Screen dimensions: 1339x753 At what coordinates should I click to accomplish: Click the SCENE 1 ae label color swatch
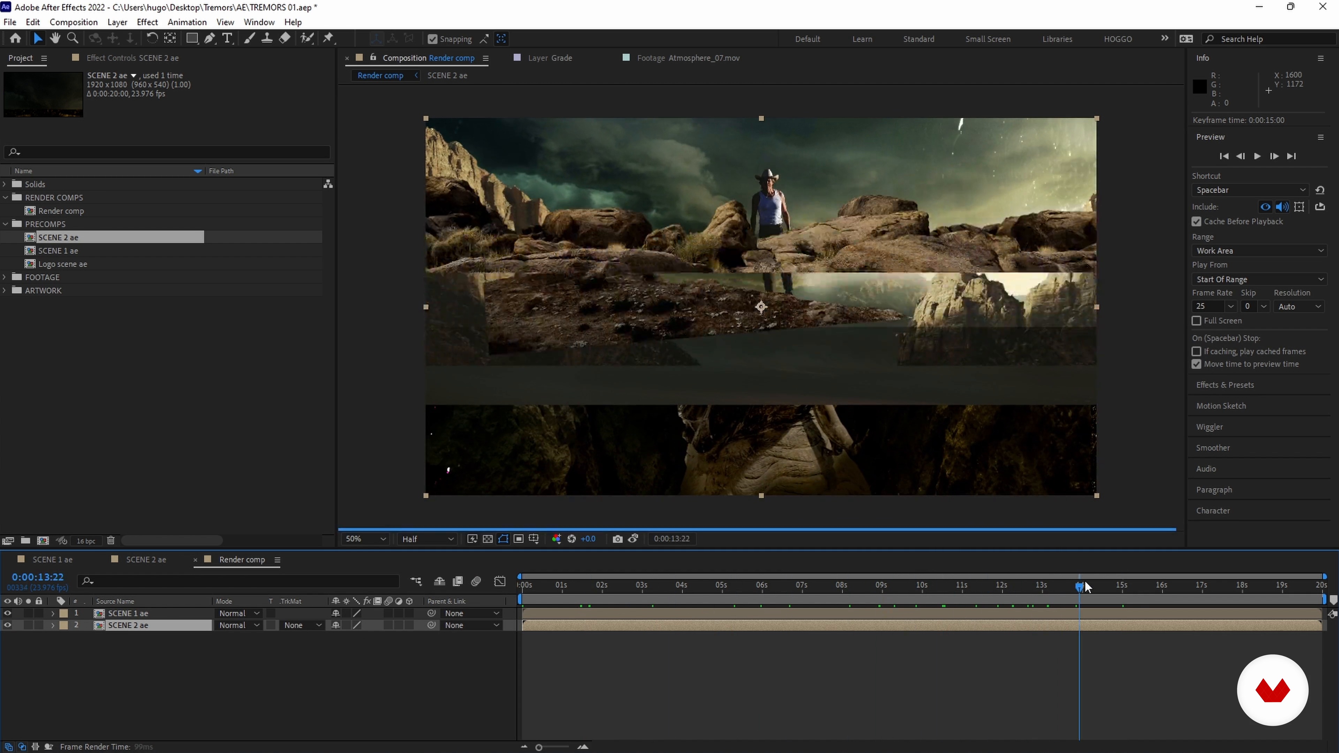[63, 613]
